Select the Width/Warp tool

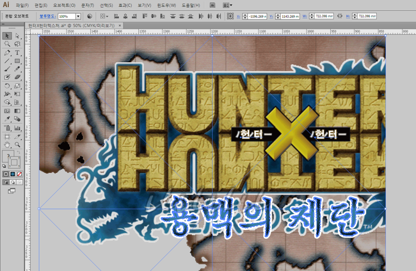pos(7,94)
